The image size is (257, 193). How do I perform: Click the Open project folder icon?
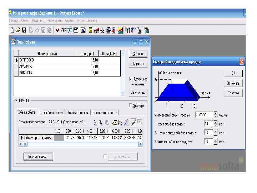18,30
